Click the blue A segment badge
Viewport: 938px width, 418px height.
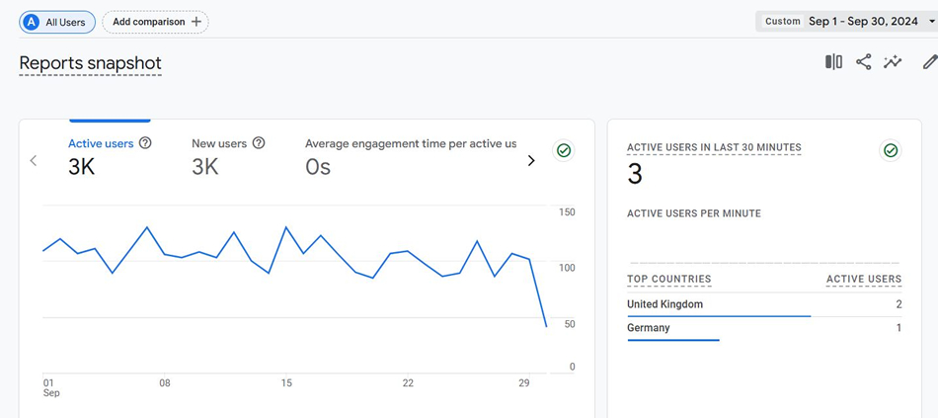tap(32, 22)
